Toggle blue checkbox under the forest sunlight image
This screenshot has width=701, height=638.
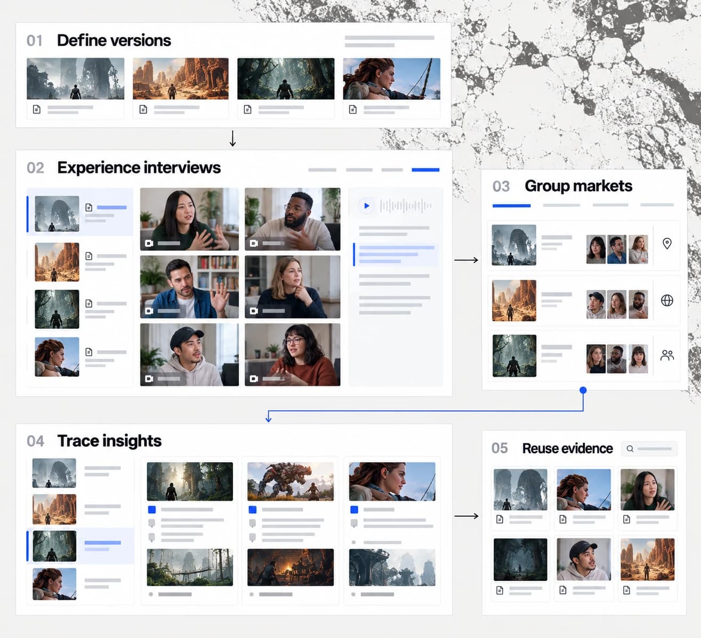152,510
